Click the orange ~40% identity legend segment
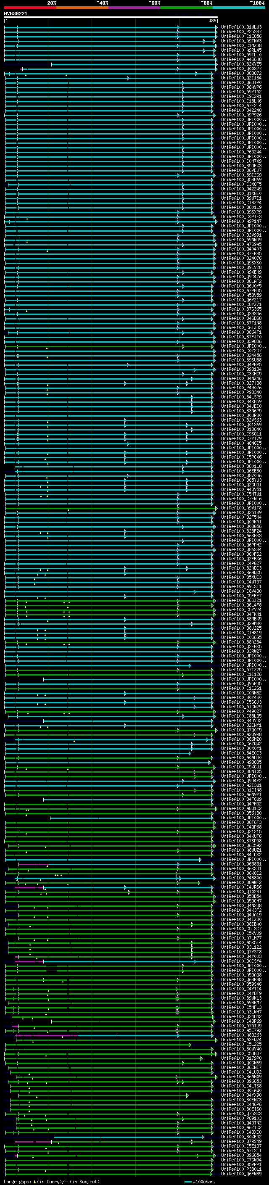The width and height of the screenshot is (269, 1185). click(x=82, y=8)
